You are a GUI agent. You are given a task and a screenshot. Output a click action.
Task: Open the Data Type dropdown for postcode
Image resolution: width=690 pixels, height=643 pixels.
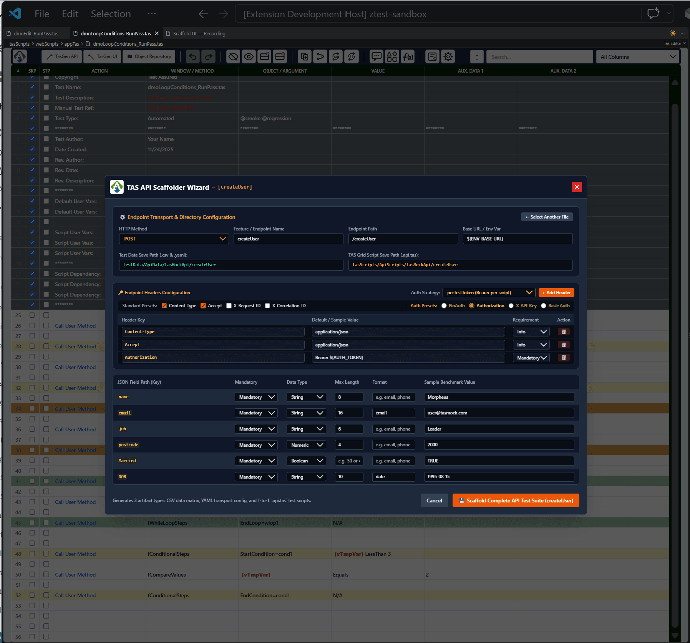(x=306, y=445)
